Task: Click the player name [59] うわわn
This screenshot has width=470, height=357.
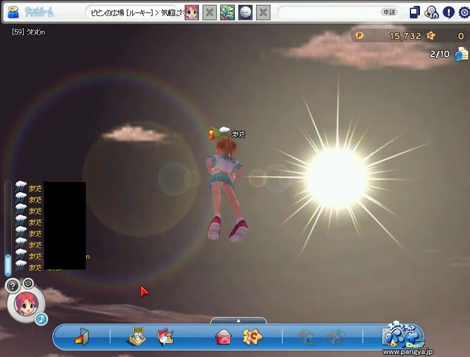Action: [29, 32]
